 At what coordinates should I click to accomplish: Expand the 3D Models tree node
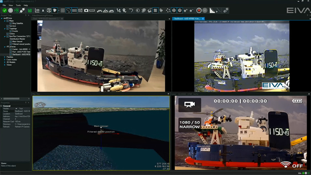[5, 62]
